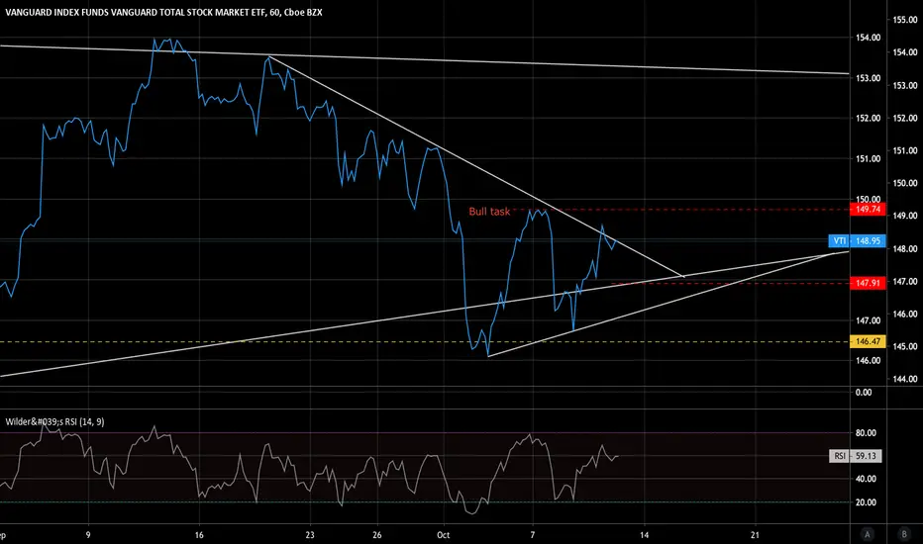Screen dimensions: 923x544
Task: Click the RSI "20.00" scale label
Action: coord(866,502)
